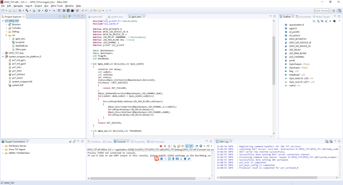
Task: Toggle Hide Fields in Outline toolbar
Action: coord(322,21)
